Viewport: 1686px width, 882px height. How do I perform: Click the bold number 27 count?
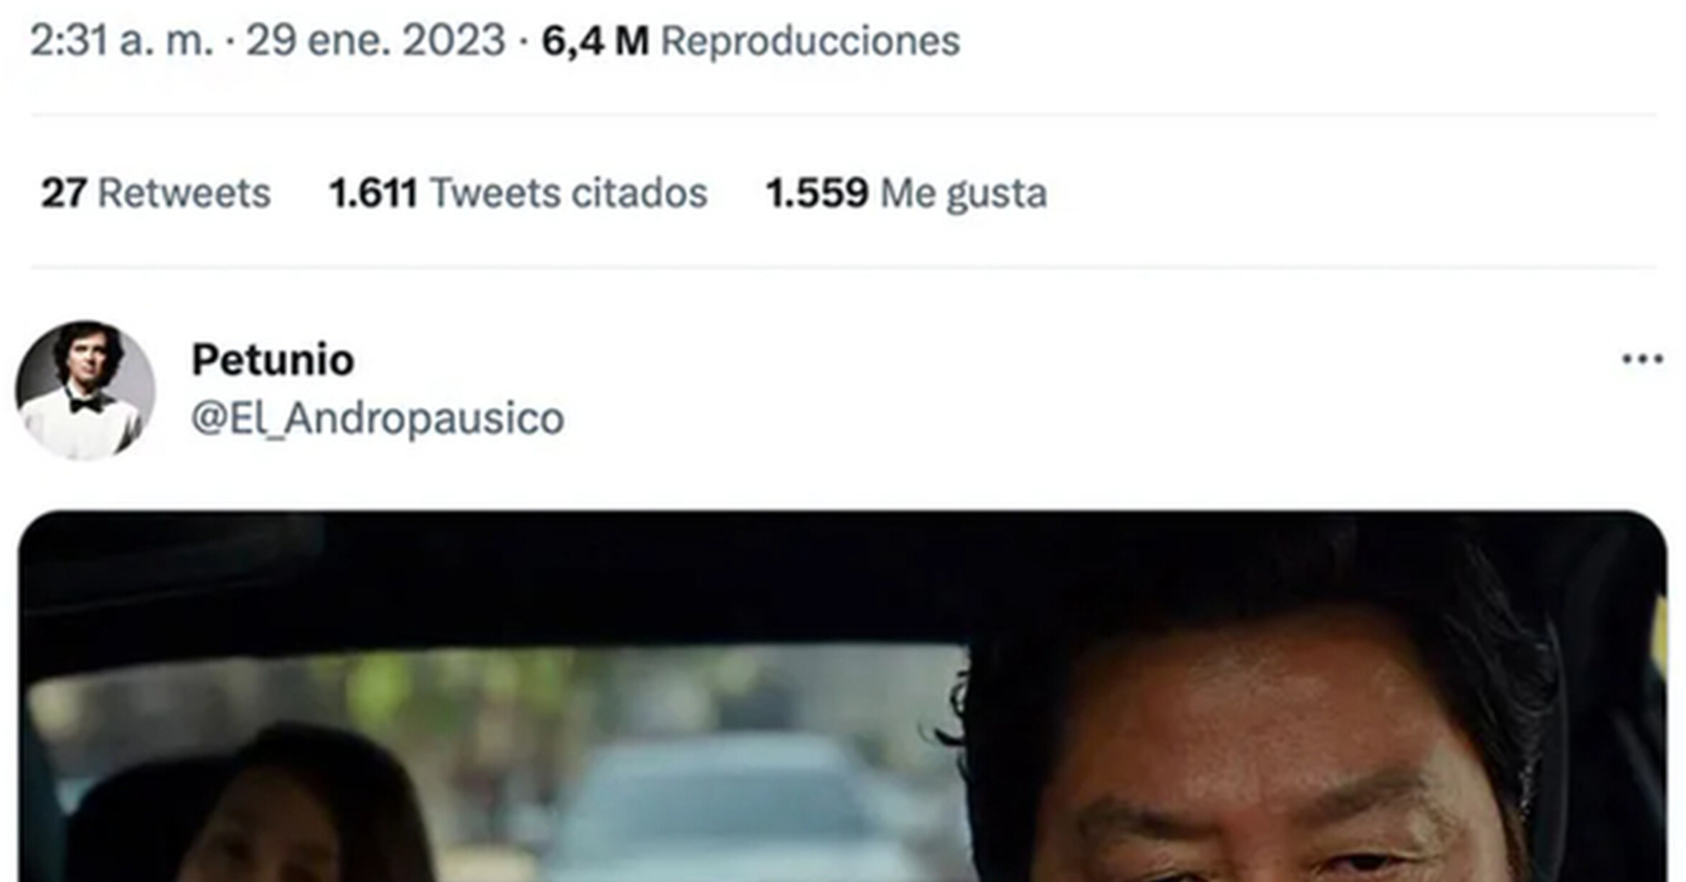pyautogui.click(x=64, y=193)
